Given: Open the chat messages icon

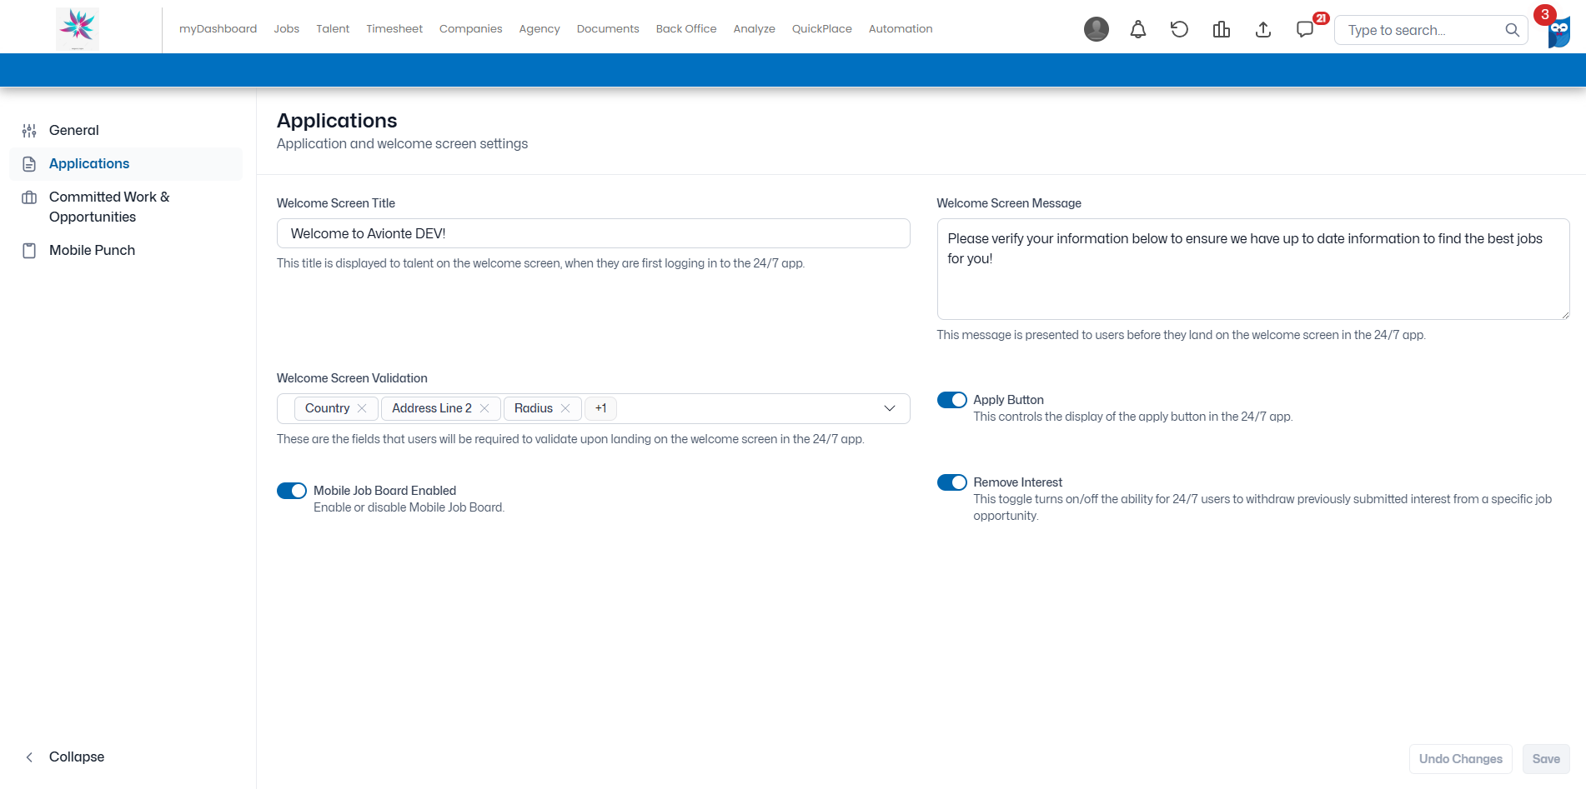Looking at the screenshot, I should pyautogui.click(x=1305, y=30).
